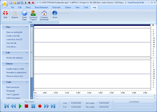This screenshot has width=157, height=112.
Task: Open the WMA Information tool link
Action: (x=13, y=98)
